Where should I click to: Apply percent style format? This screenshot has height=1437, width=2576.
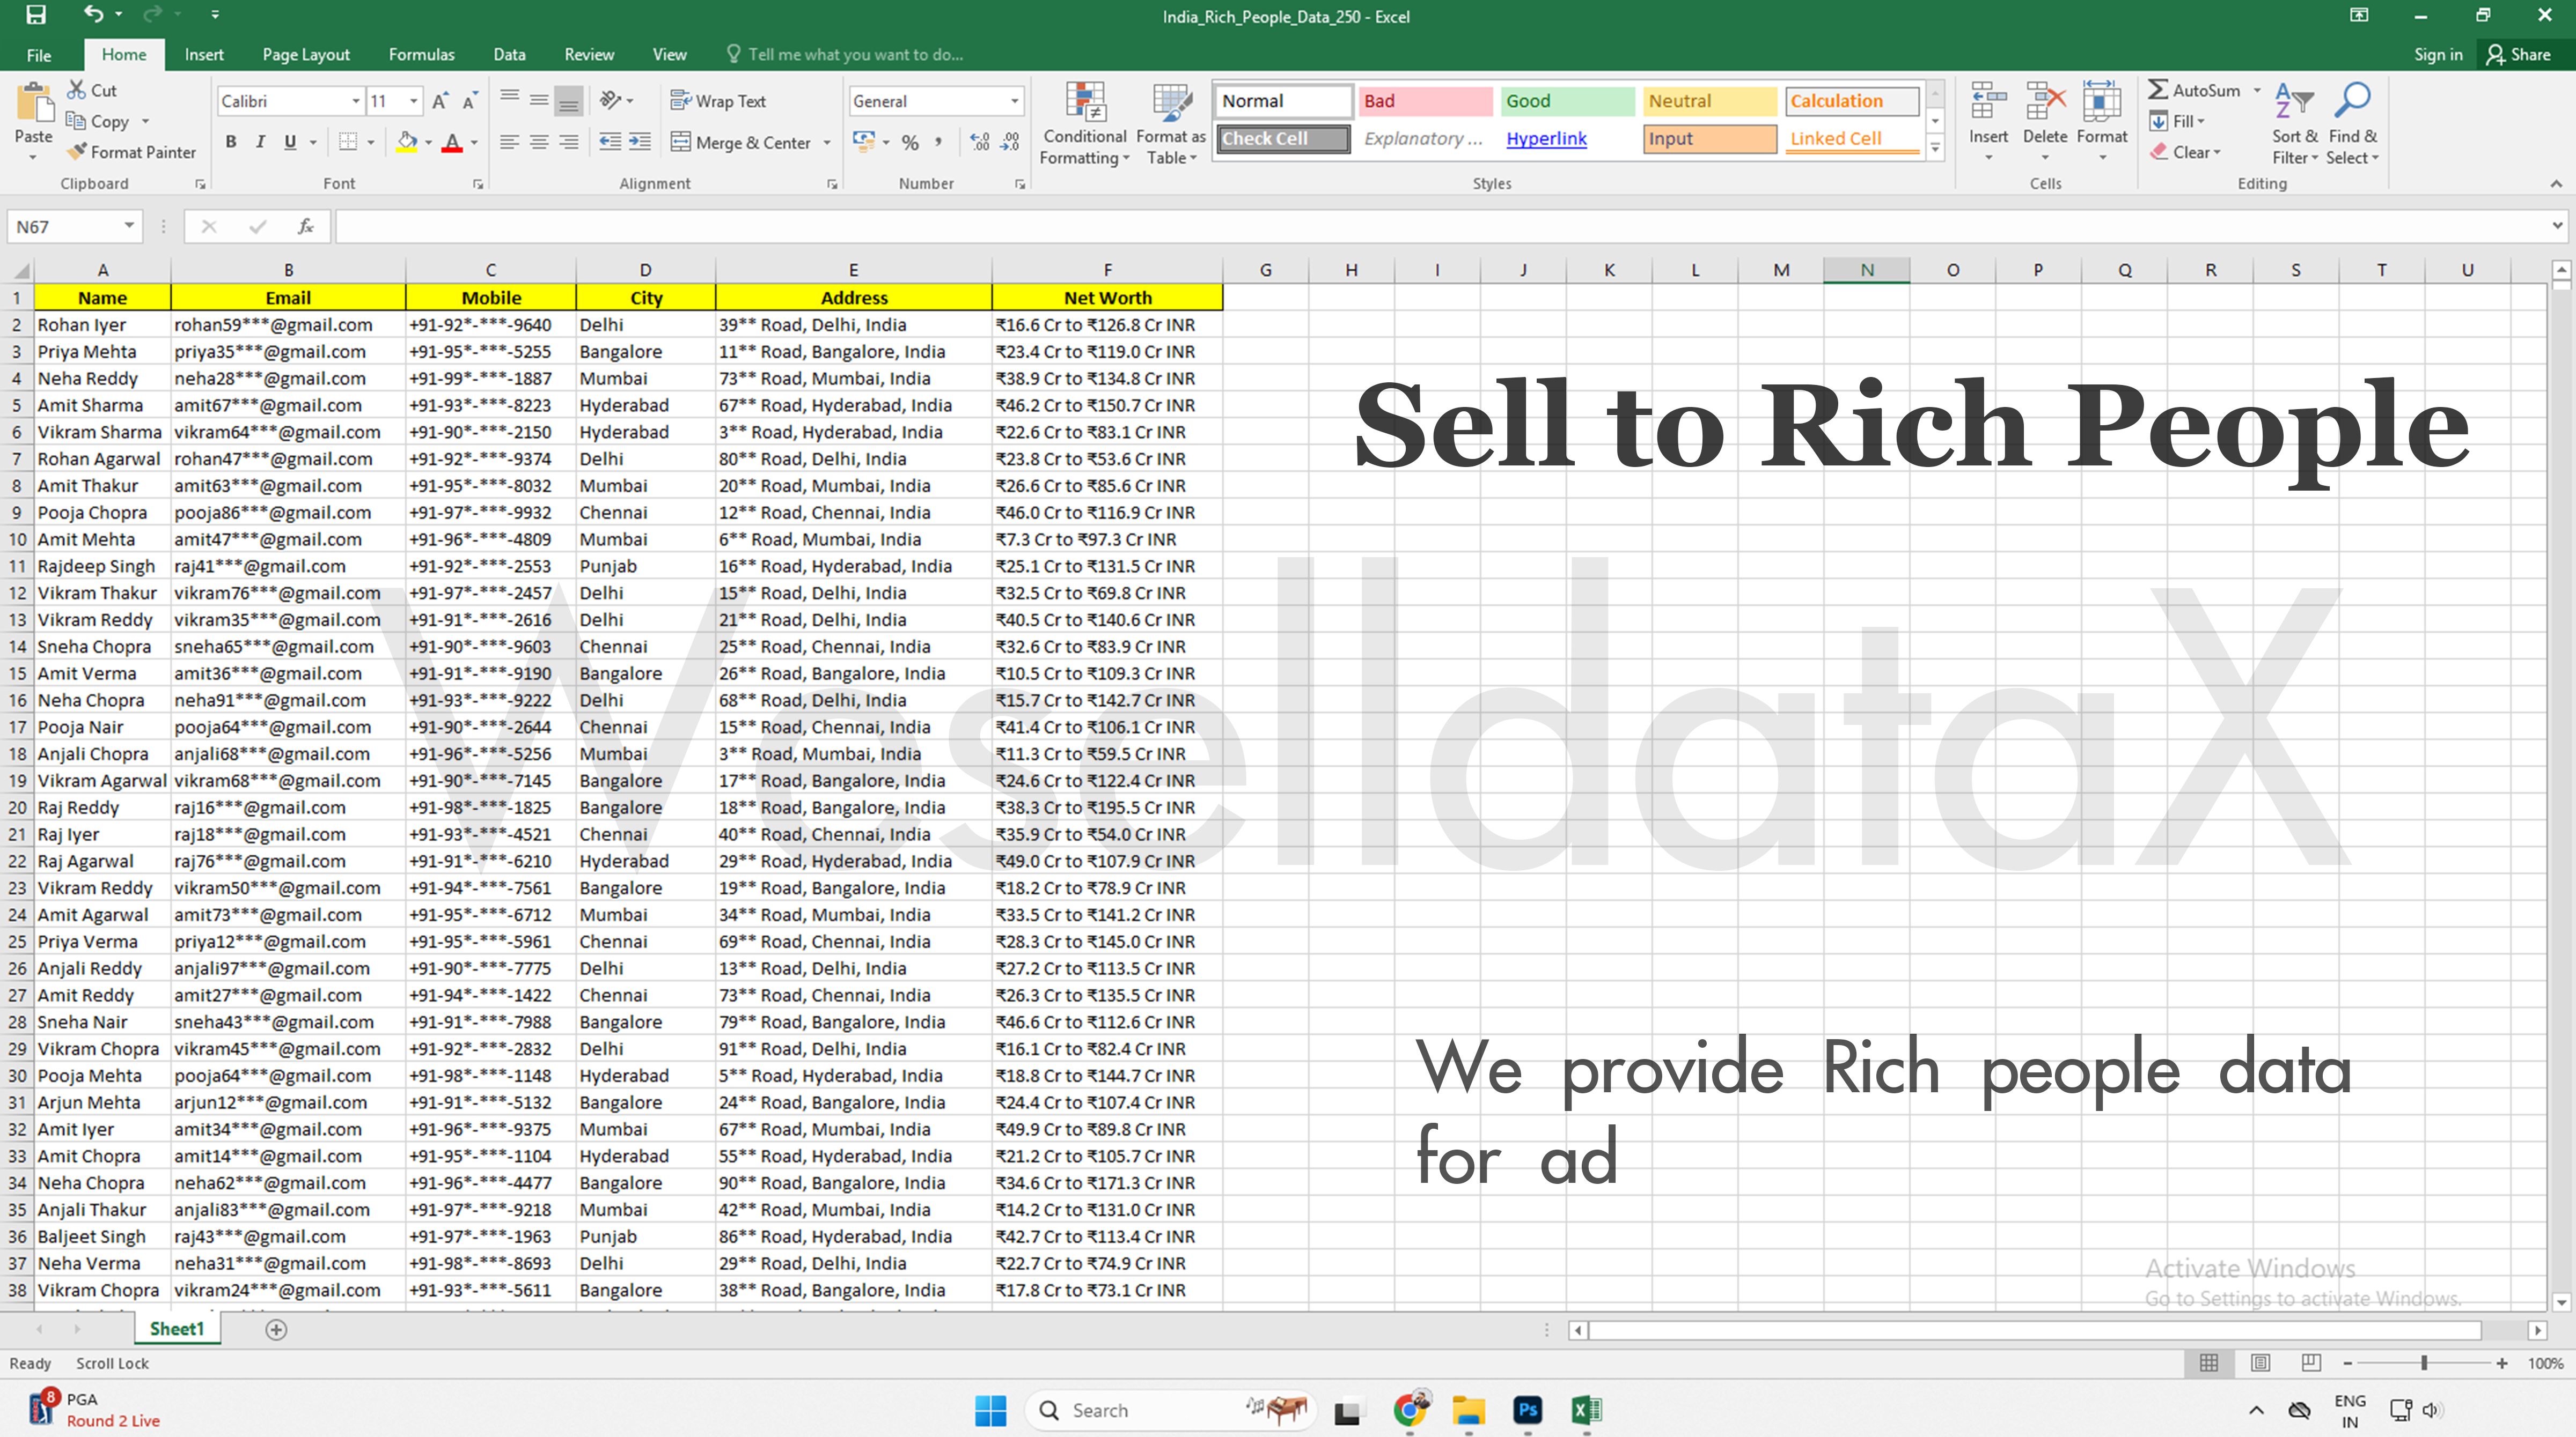[910, 142]
